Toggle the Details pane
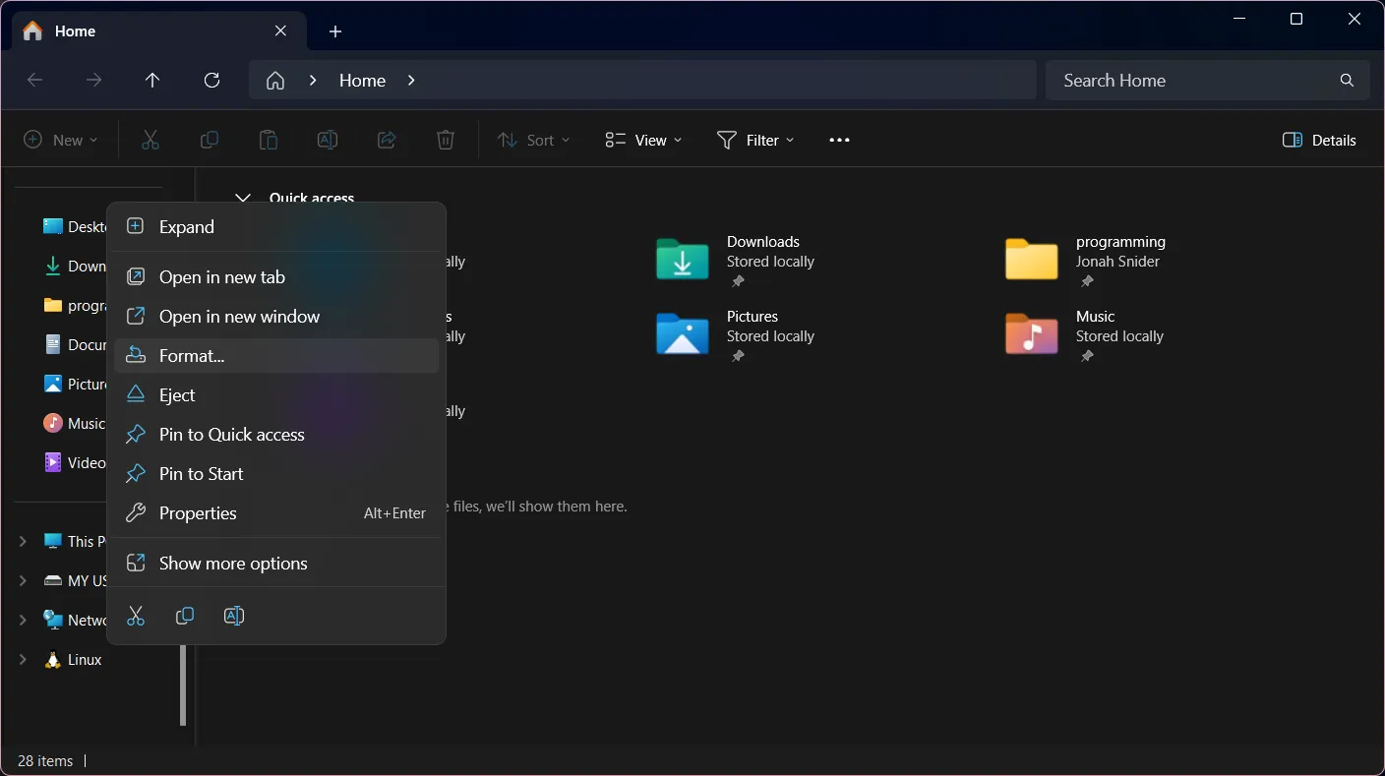 [1319, 140]
